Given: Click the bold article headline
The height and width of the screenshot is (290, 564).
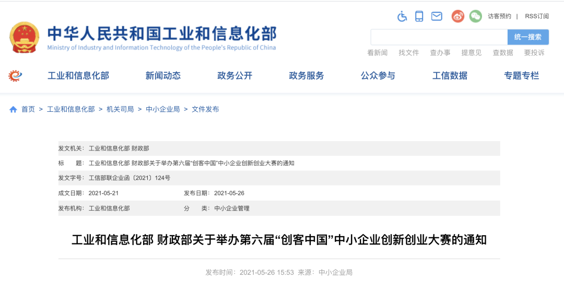Looking at the screenshot, I should tap(279, 240).
